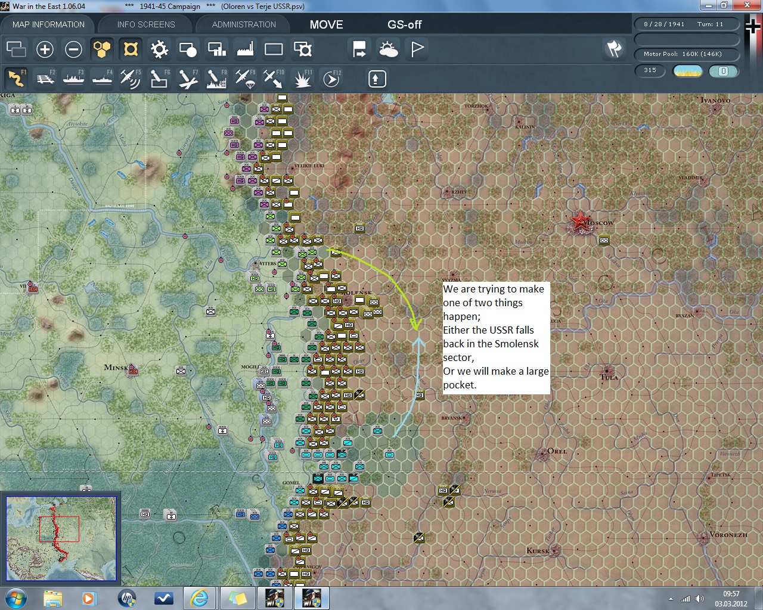Open Internet Explorer from the taskbar
763x610 pixels.
[198, 597]
